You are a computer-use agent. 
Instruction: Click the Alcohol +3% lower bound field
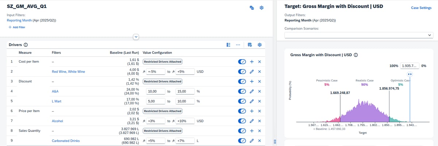(x=155, y=121)
